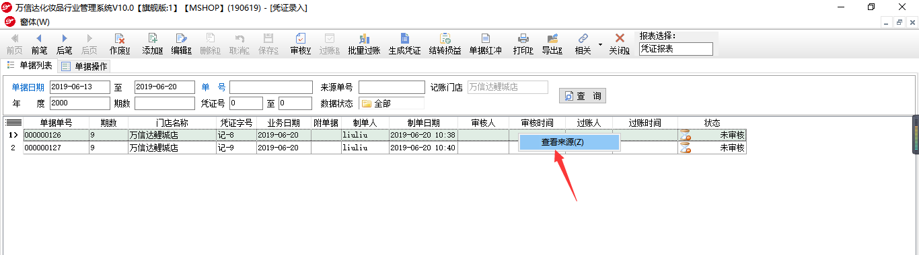
Task: Click the 查询 search button
Action: pos(583,96)
